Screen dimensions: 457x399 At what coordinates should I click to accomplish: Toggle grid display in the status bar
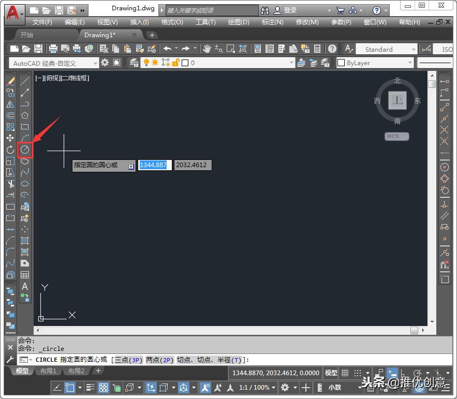(x=345, y=373)
